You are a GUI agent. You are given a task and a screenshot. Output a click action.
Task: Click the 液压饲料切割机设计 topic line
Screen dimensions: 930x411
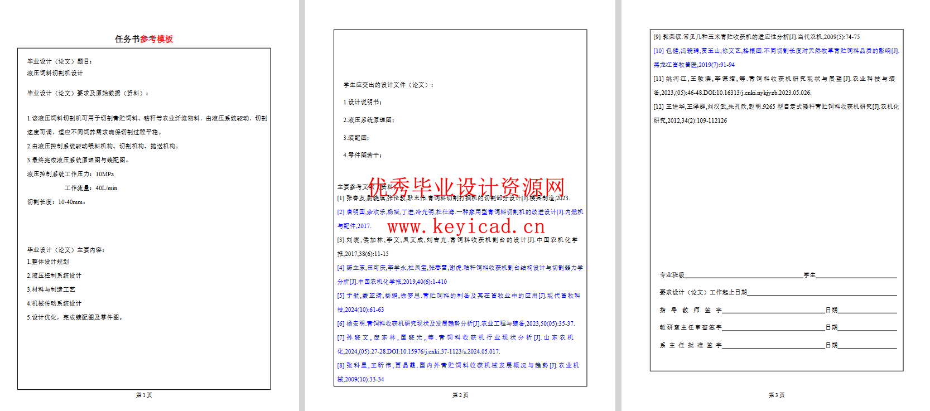click(x=55, y=73)
